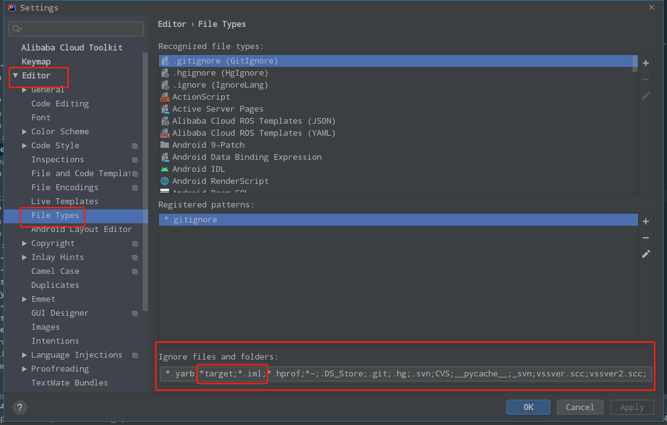Add a new registered pattern
Image resolution: width=667 pixels, height=425 pixels.
click(646, 221)
